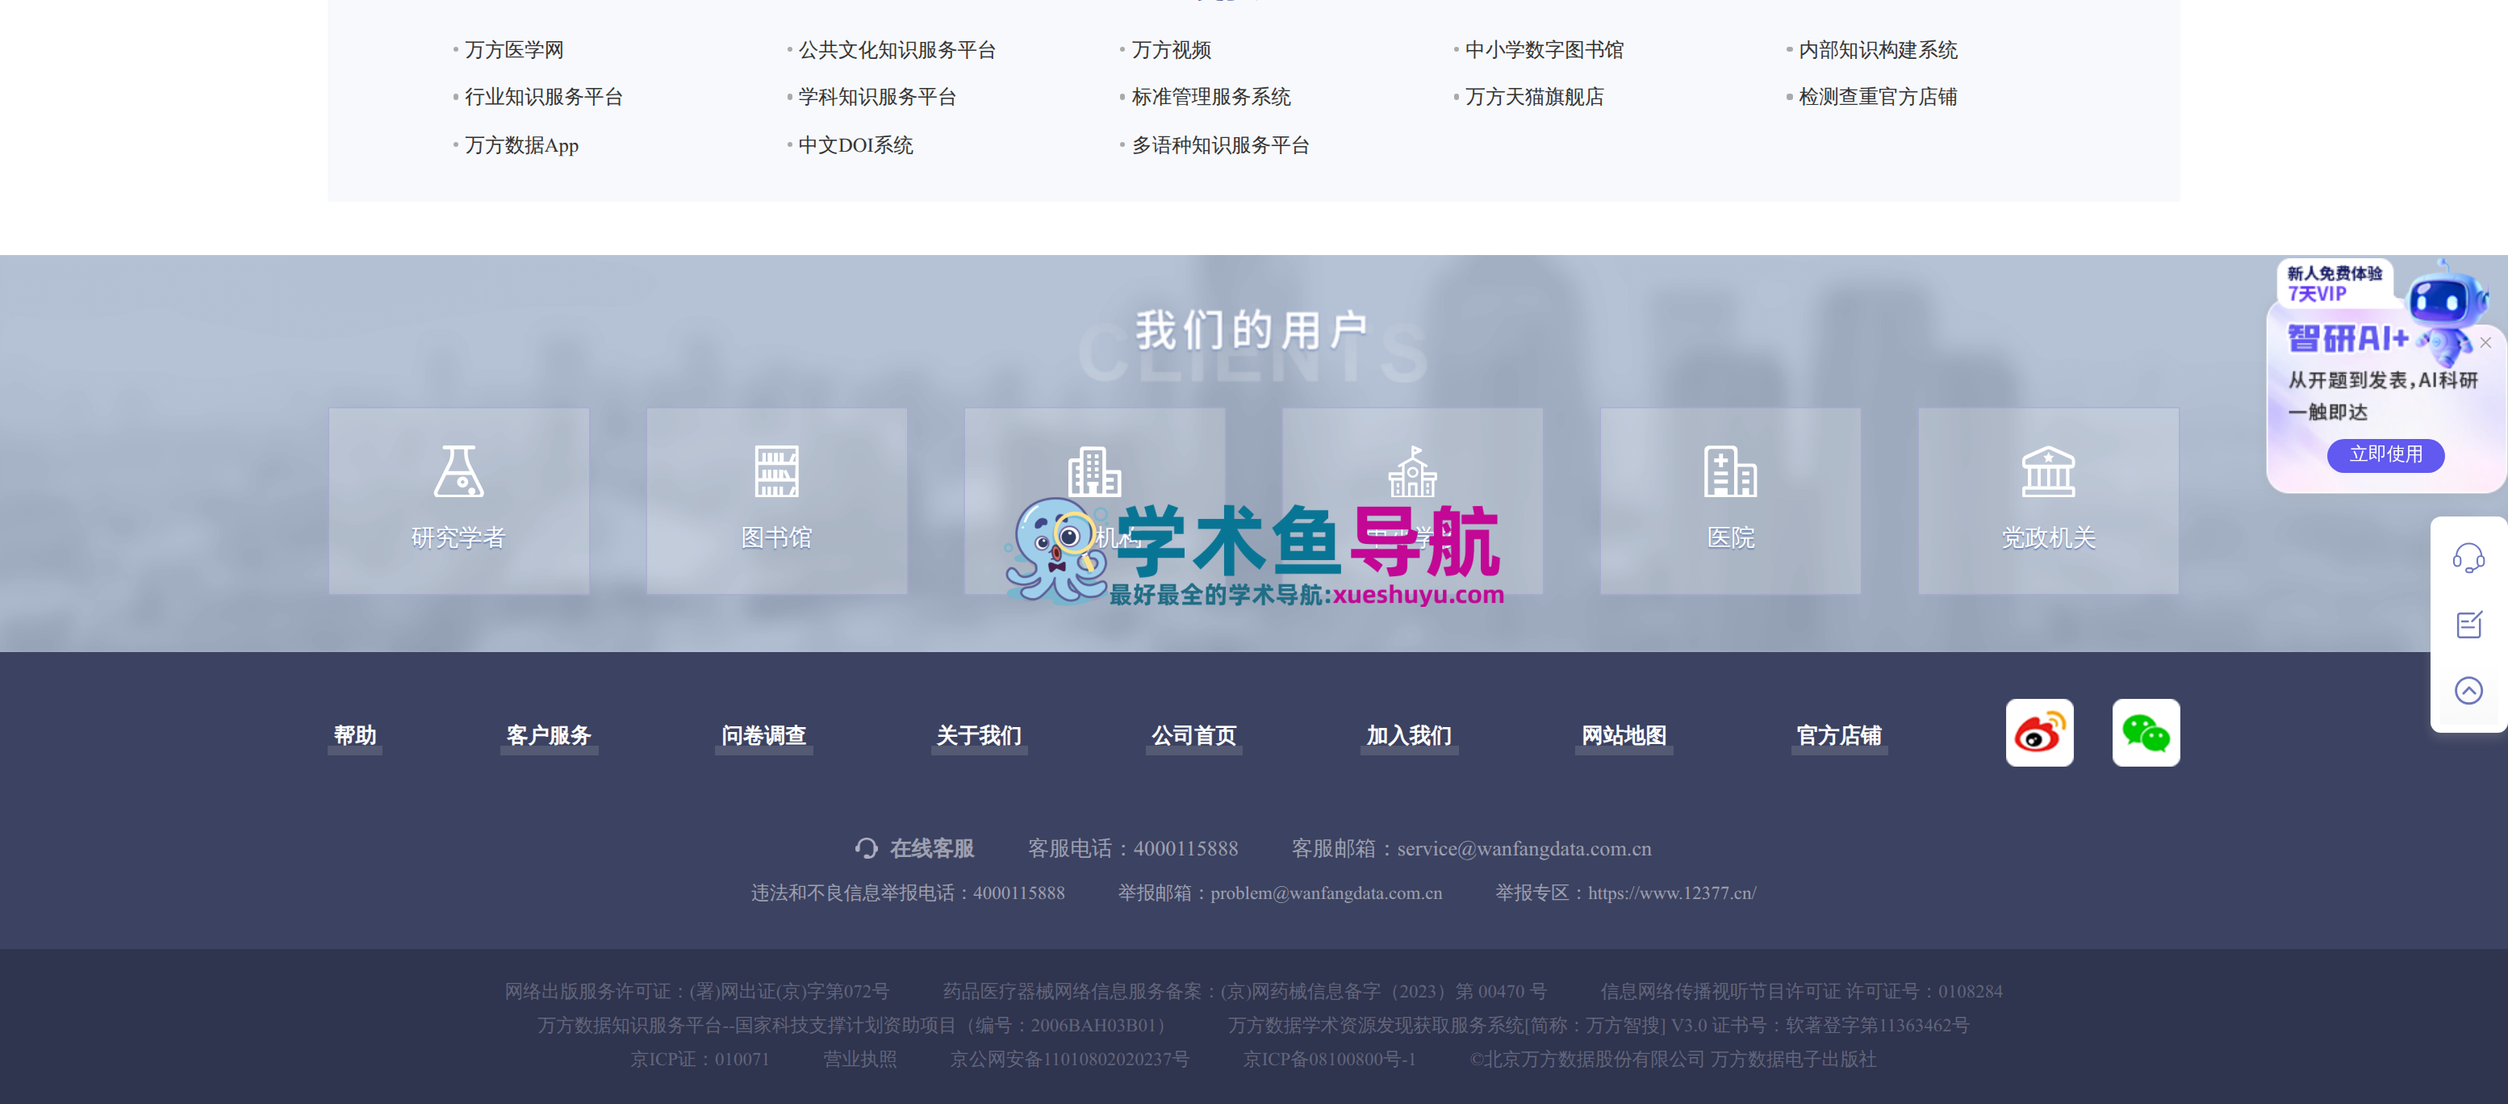
Task: Open the 药品医疗器械网络信息服务备案 link
Action: pyautogui.click(x=1244, y=991)
